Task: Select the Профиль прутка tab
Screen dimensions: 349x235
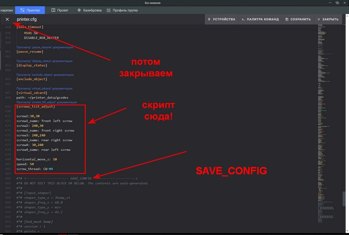Action: [x=125, y=10]
